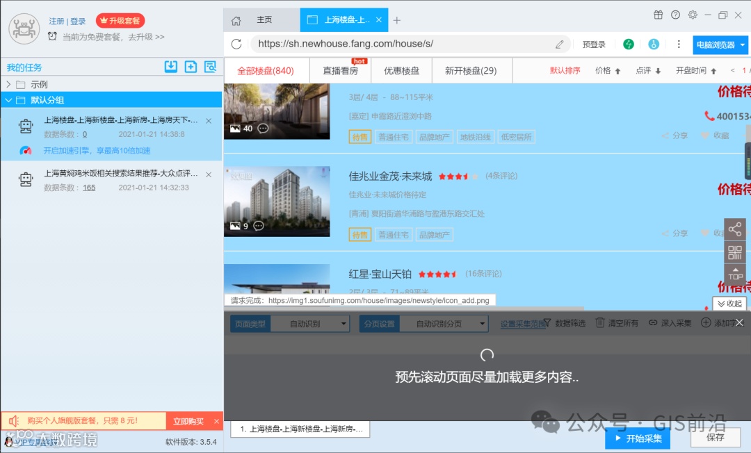The image size is (751, 453).
Task: Remove the 上海楼盘 task with its X
Action: (x=209, y=121)
